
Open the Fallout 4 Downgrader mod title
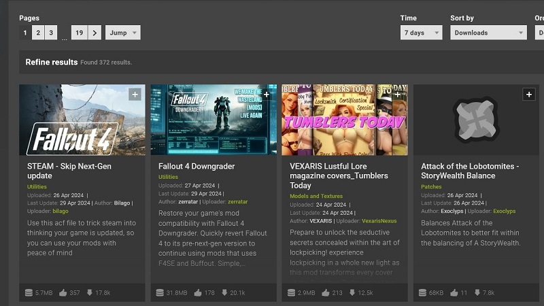[197, 166]
